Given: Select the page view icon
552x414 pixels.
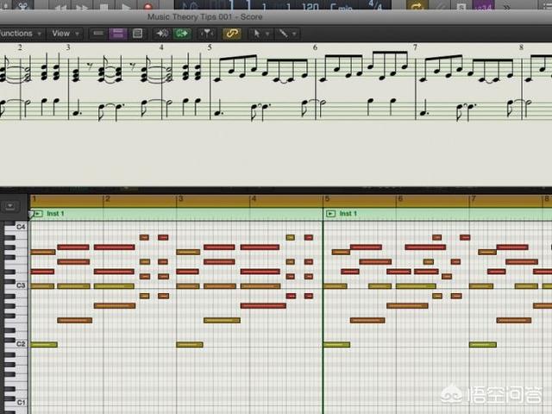Looking at the screenshot, I should (135, 34).
